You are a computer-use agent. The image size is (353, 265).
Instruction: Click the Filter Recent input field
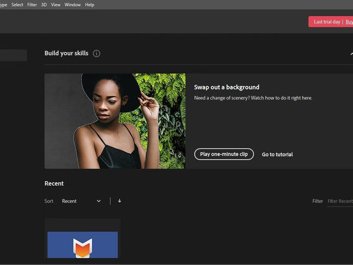tap(340, 201)
